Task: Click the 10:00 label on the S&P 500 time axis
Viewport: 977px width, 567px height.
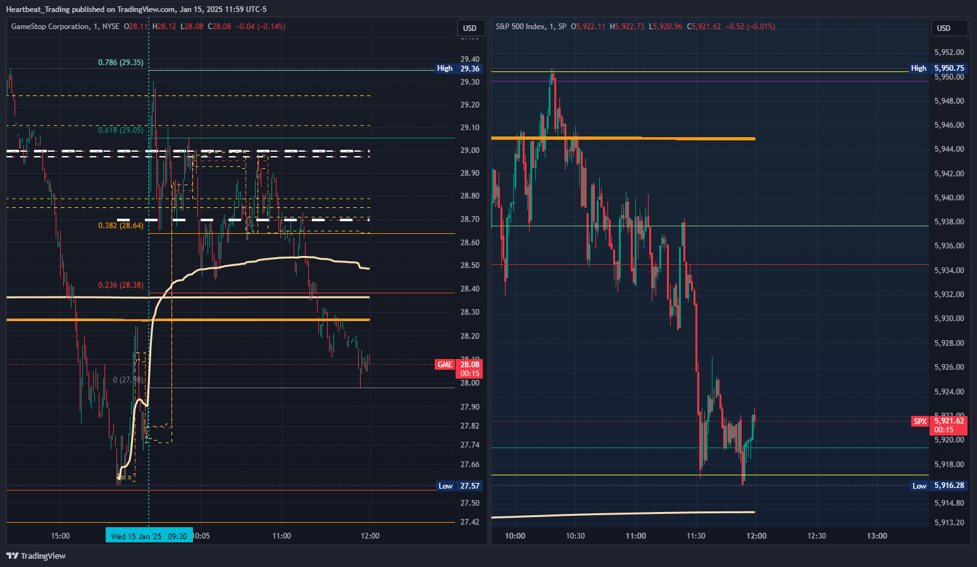Action: pyautogui.click(x=515, y=536)
